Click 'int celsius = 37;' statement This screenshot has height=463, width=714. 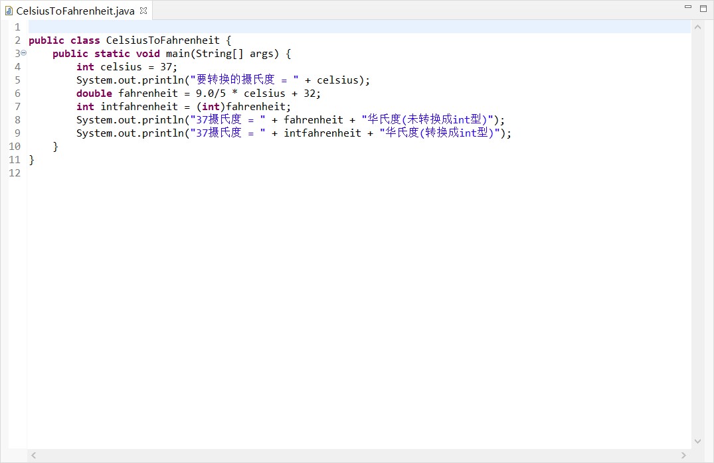(127, 67)
